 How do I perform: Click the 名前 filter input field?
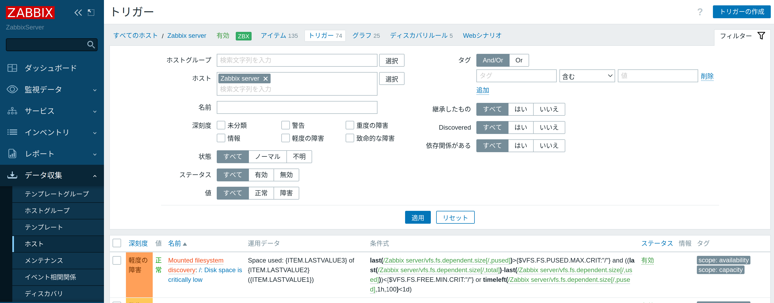297,107
